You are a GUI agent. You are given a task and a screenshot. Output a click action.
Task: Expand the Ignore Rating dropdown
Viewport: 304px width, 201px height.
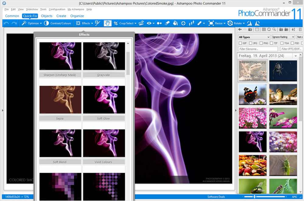(283, 37)
